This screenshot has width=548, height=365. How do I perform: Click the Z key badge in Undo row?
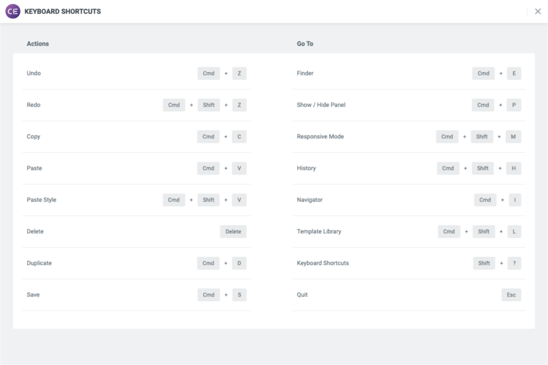(x=239, y=73)
